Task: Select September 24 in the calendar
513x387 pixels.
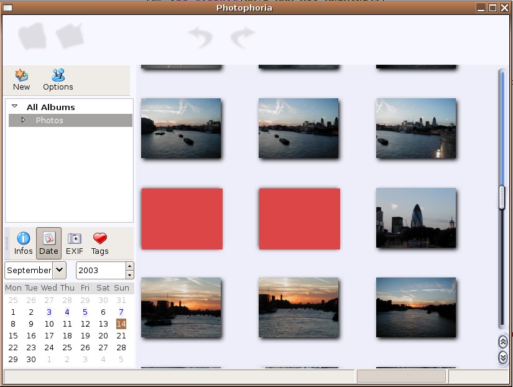Action: [49, 347]
